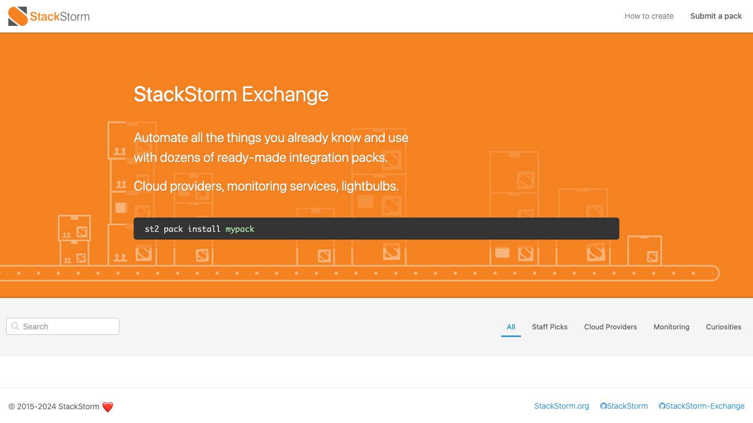Screen dimensions: 753x423
Task: Click the magnifier icon in search box
Action: tap(15, 327)
